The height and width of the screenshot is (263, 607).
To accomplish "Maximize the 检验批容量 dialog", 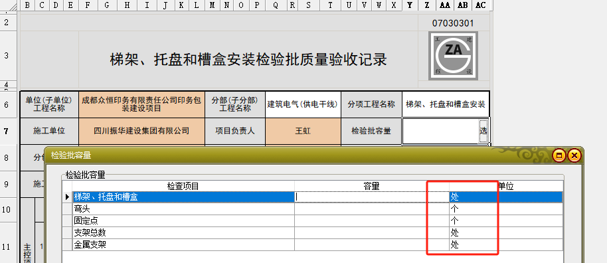I will tap(559, 155).
